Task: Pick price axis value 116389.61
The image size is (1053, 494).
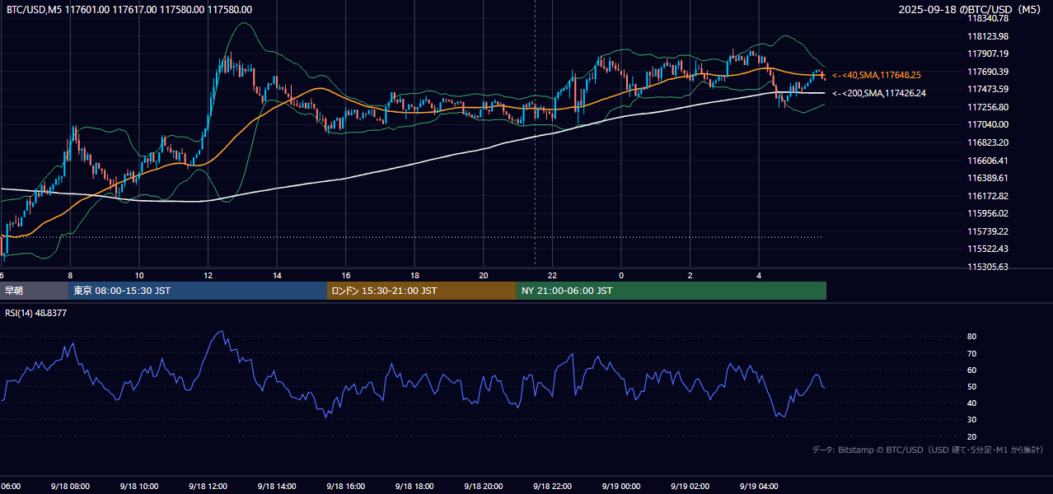Action: (988, 178)
